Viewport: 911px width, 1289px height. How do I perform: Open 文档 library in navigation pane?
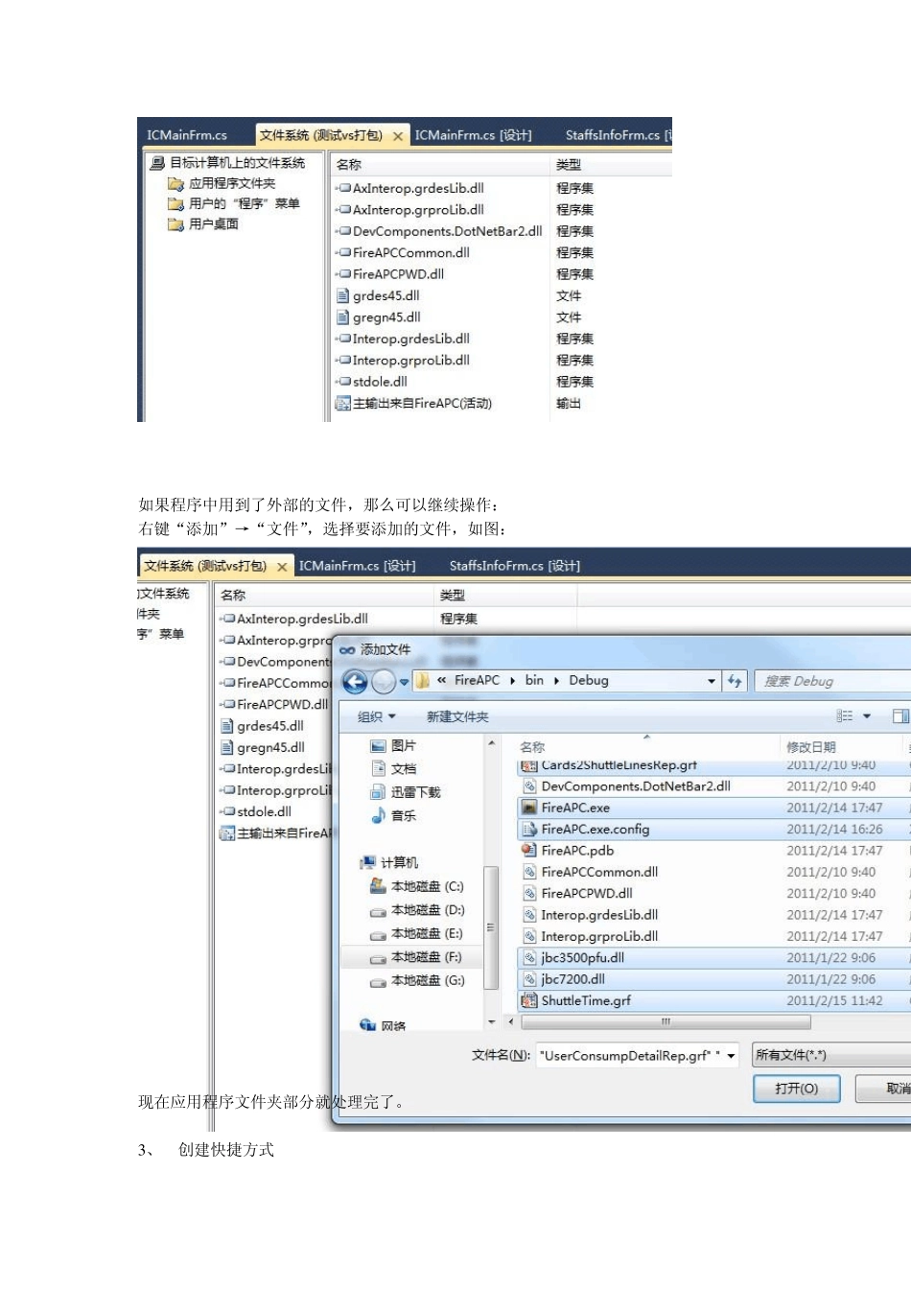[393, 768]
